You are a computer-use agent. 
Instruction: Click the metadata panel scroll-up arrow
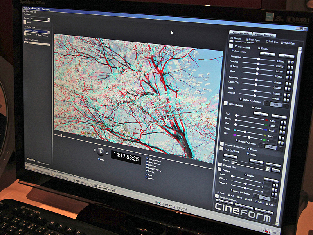click(x=300, y=48)
